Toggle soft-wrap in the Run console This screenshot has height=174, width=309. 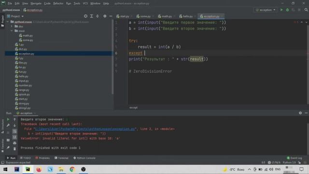point(14,131)
